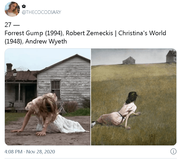The image size is (178, 159).
Task: Click the Nov 28, 2020 date
Action: 41,152
